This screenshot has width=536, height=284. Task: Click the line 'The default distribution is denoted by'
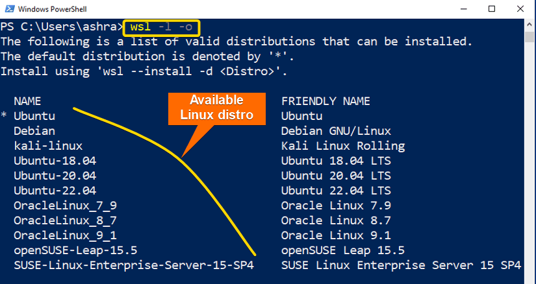coord(147,56)
